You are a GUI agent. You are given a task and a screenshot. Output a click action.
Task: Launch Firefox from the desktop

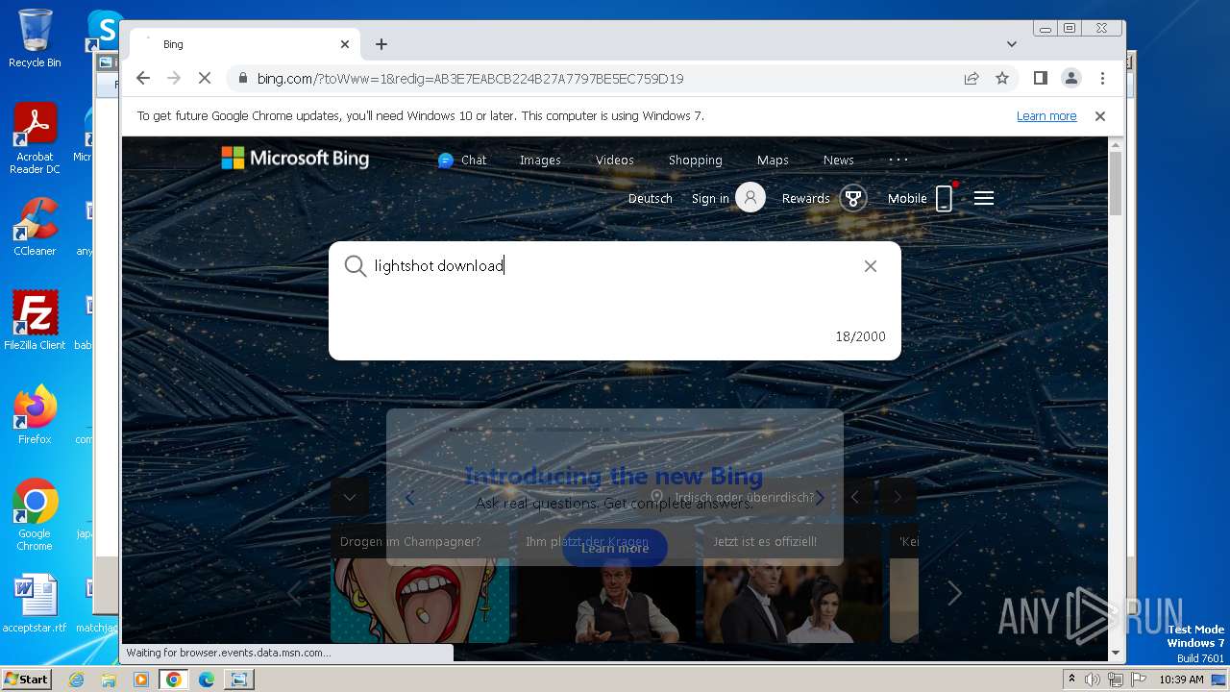point(35,414)
